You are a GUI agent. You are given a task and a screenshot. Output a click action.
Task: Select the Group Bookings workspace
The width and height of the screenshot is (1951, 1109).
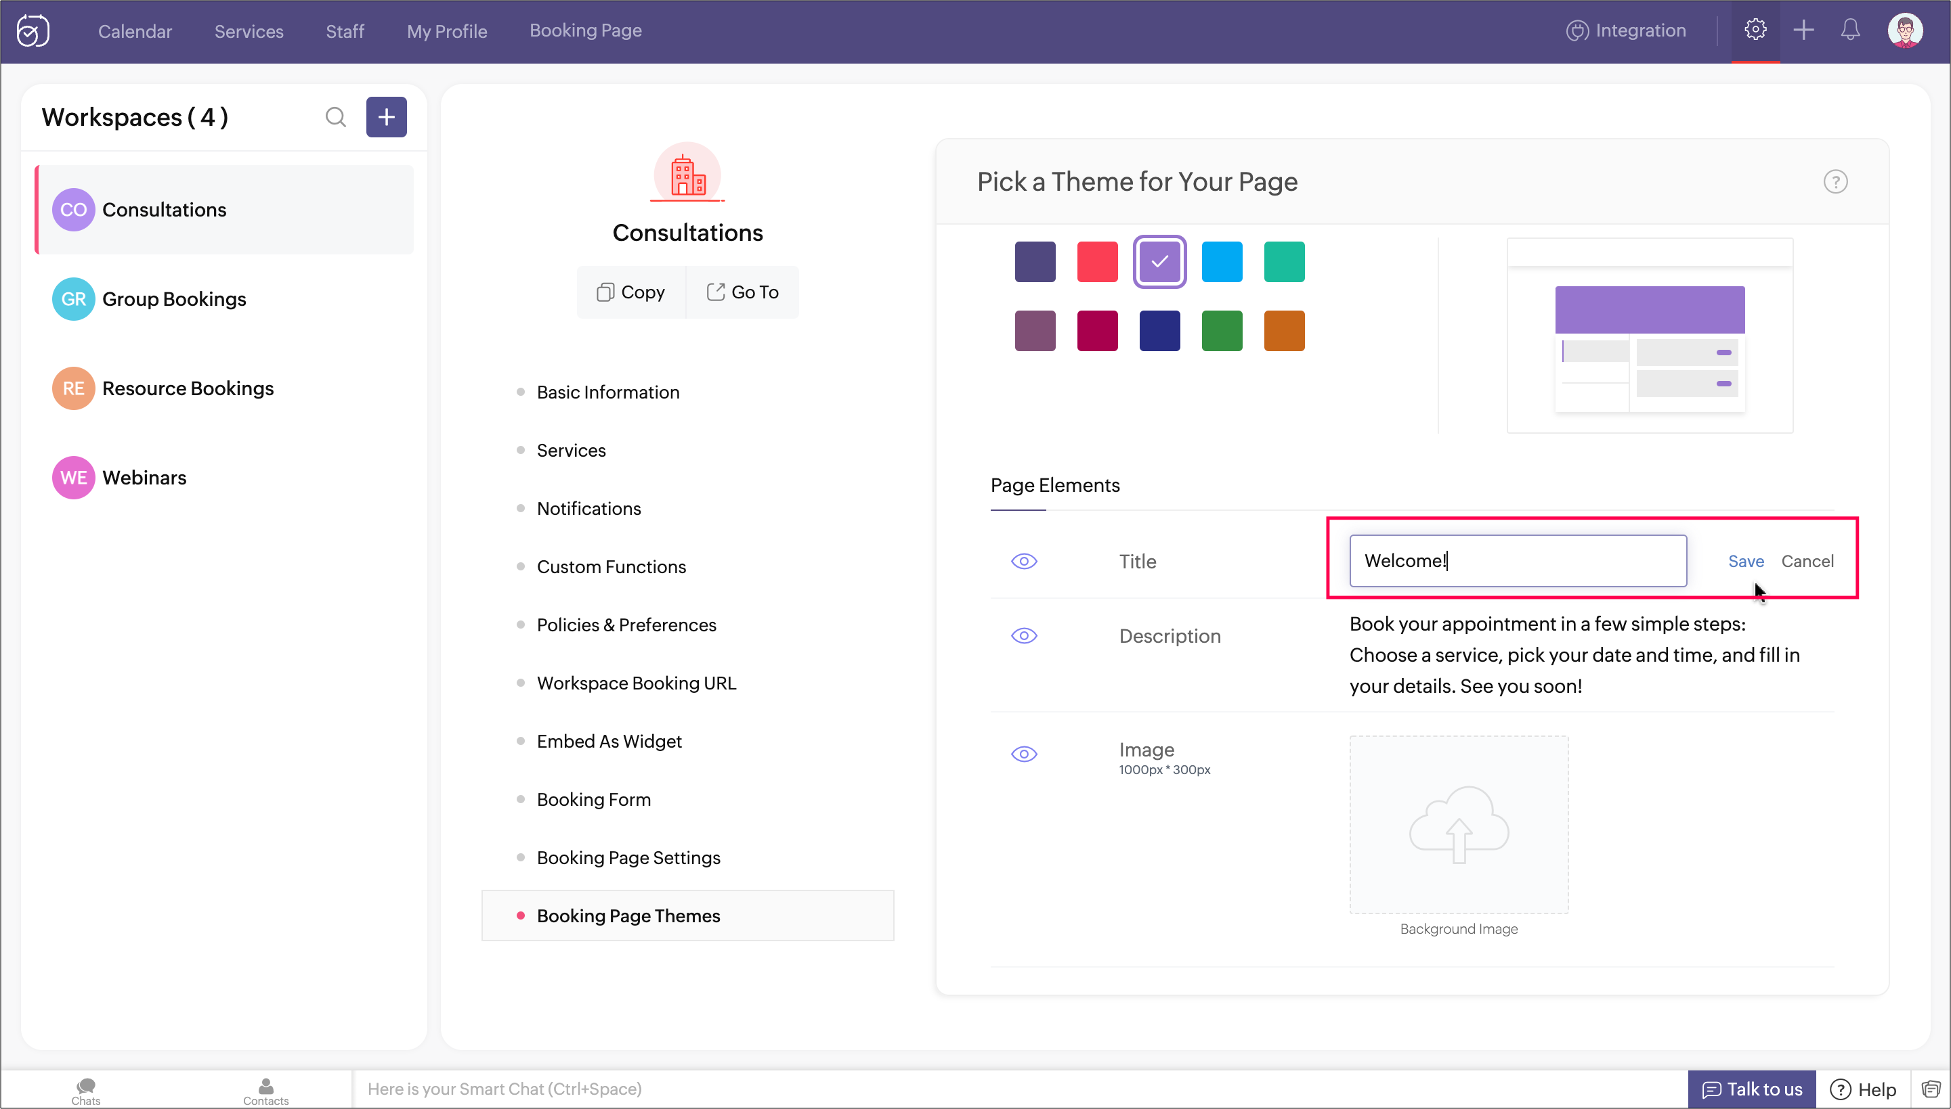(174, 299)
